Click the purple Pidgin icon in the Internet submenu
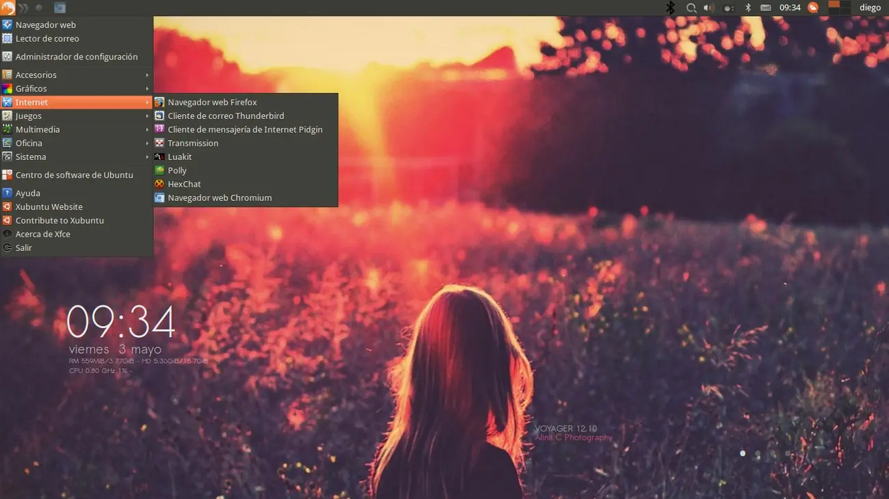 coord(159,129)
